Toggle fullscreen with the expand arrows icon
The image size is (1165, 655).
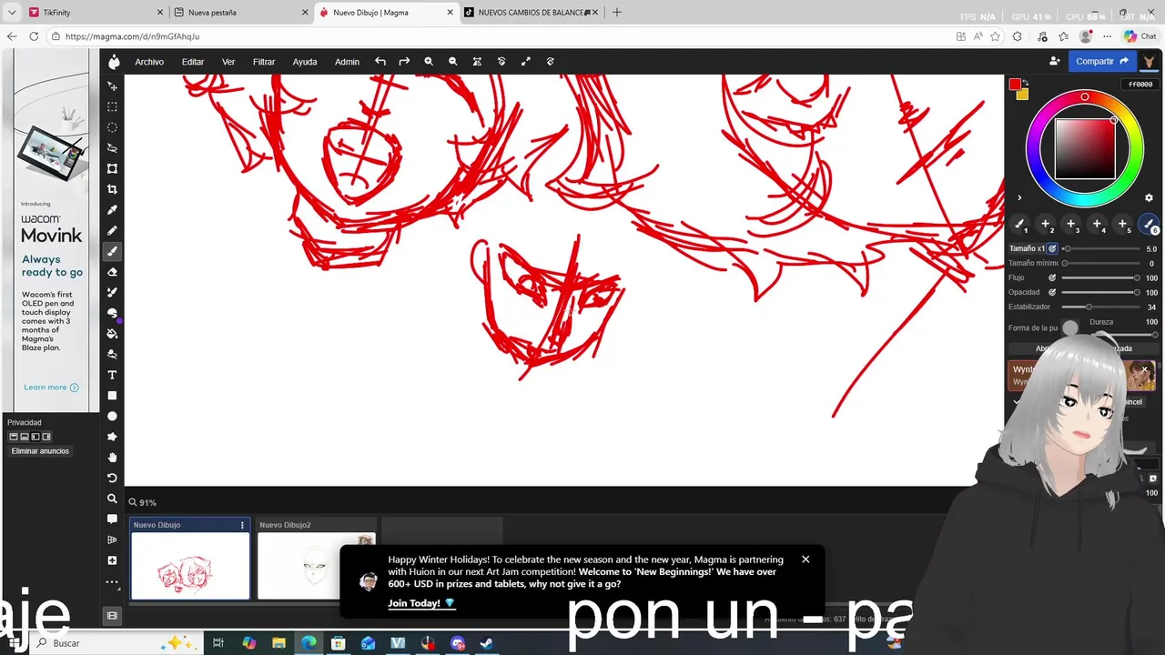(x=525, y=62)
